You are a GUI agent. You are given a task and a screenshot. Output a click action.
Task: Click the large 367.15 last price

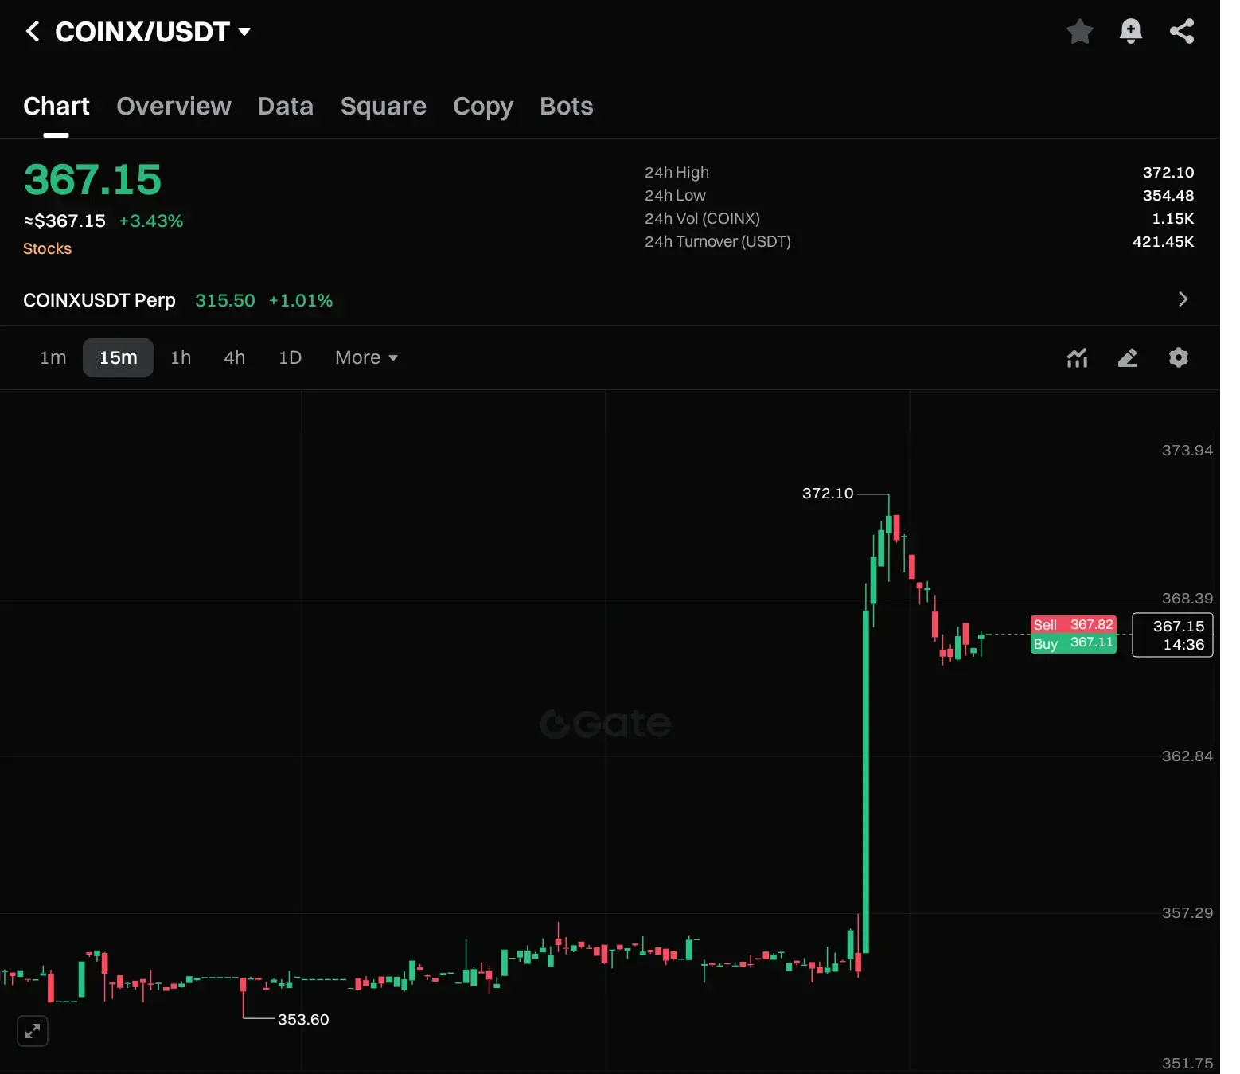92,179
